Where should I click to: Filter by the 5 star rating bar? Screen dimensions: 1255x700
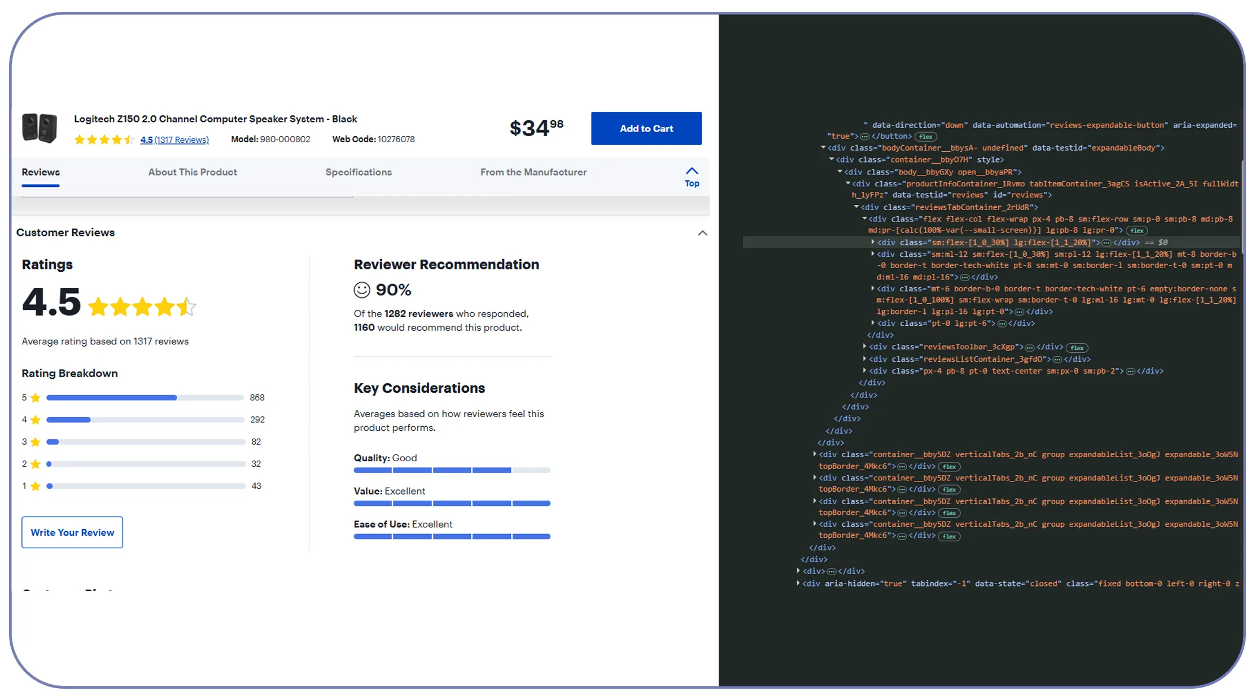point(145,398)
